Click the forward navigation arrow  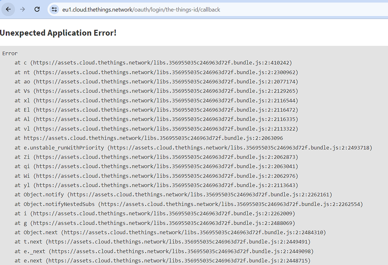[22, 9]
